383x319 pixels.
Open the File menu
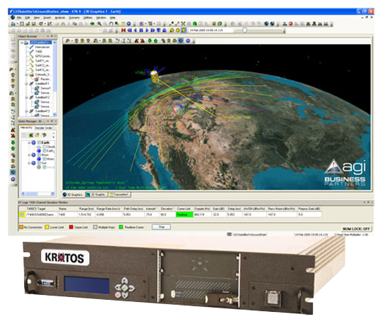pyautogui.click(x=19, y=18)
